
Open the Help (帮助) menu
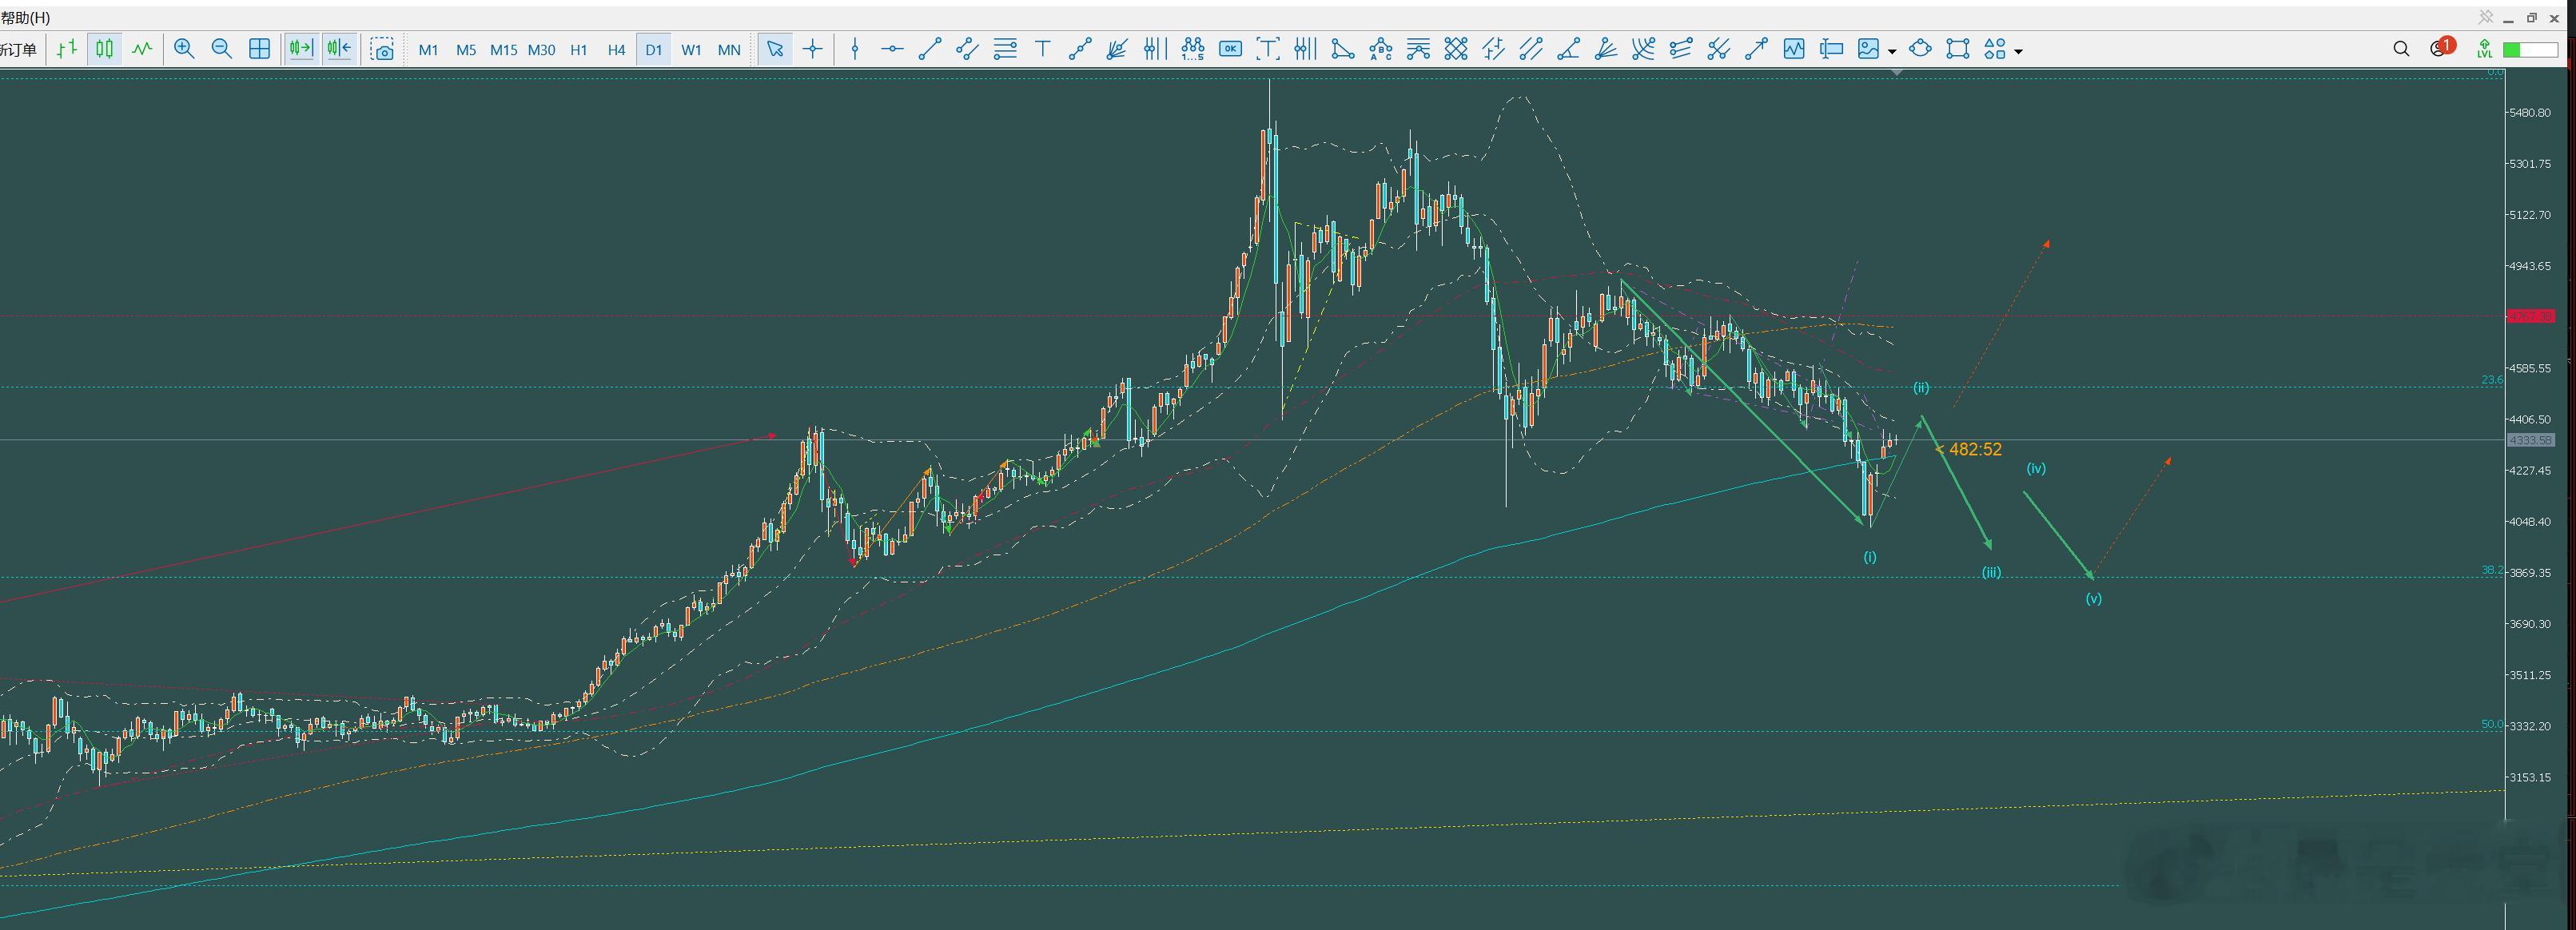(26, 18)
